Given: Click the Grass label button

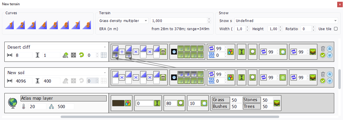Looking at the screenshot, I should point(221,100).
